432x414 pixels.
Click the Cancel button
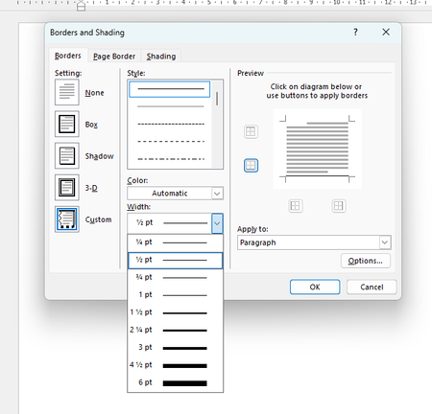click(x=372, y=287)
